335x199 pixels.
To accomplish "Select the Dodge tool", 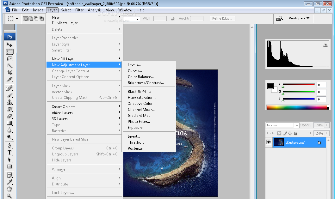I will [9, 137].
